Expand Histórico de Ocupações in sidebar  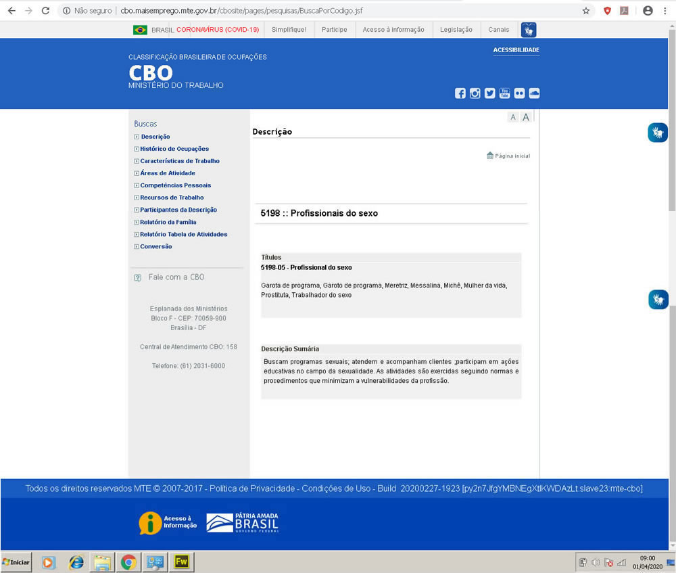(174, 149)
